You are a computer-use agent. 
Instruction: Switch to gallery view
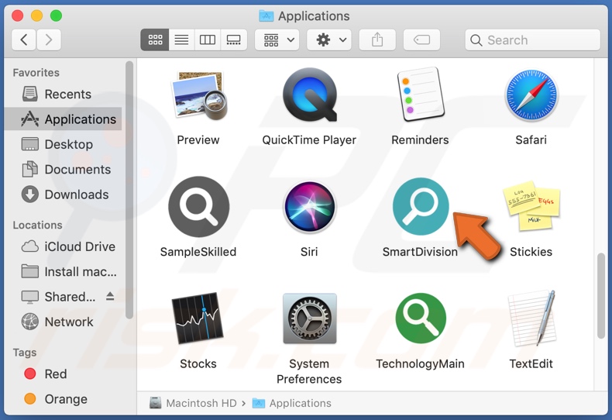tap(234, 40)
